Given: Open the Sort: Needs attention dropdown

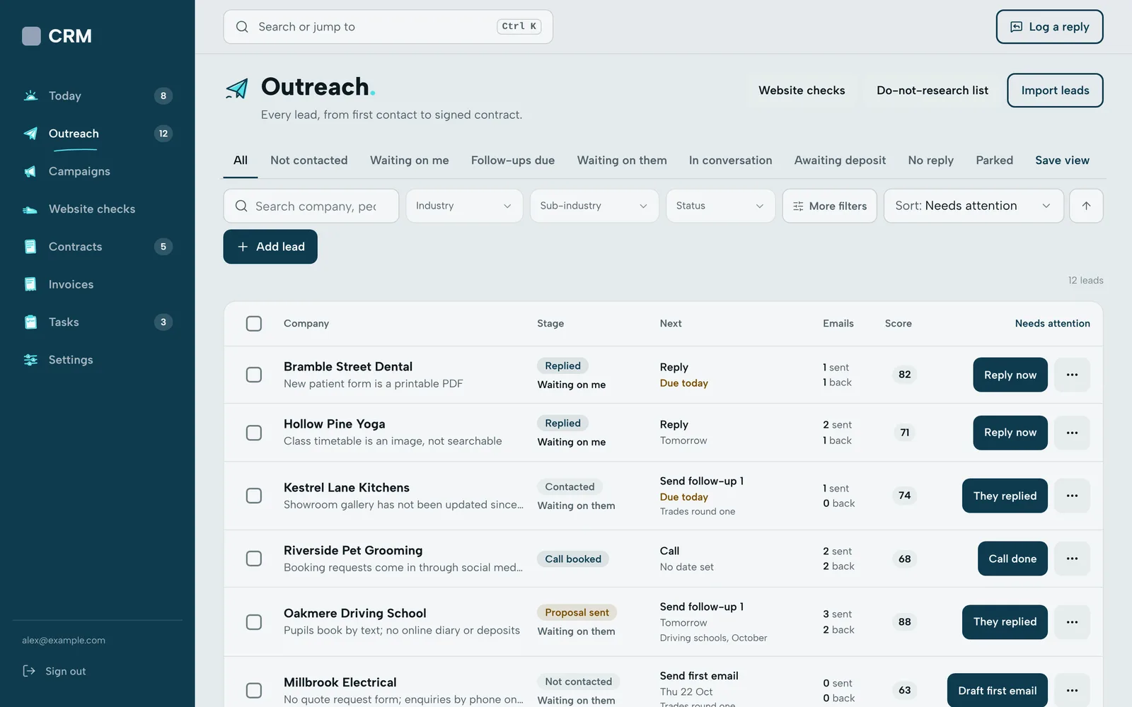Looking at the screenshot, I should click(x=974, y=206).
